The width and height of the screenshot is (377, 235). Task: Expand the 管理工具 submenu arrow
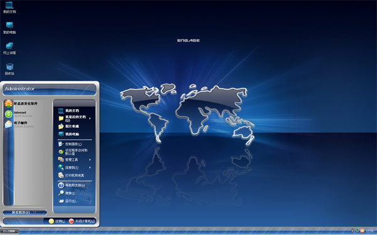(90, 160)
